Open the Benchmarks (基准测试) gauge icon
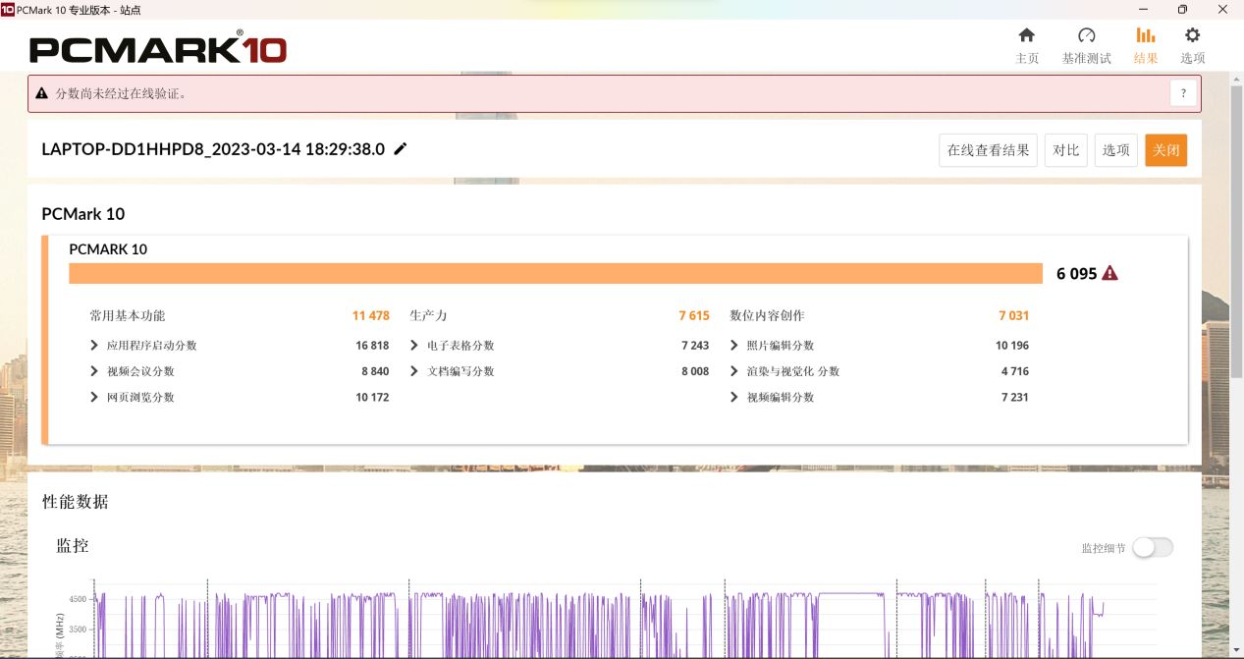 click(1086, 35)
